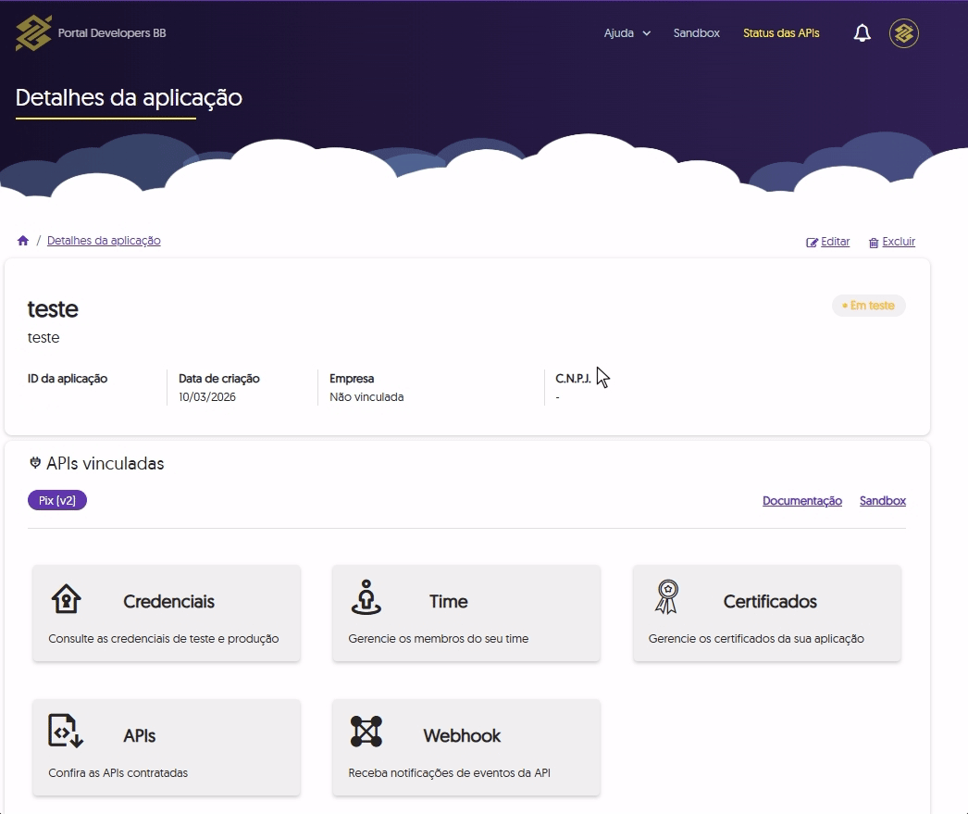This screenshot has width=968, height=814.
Task: Click the APIs code file icon
Action: coord(66,732)
